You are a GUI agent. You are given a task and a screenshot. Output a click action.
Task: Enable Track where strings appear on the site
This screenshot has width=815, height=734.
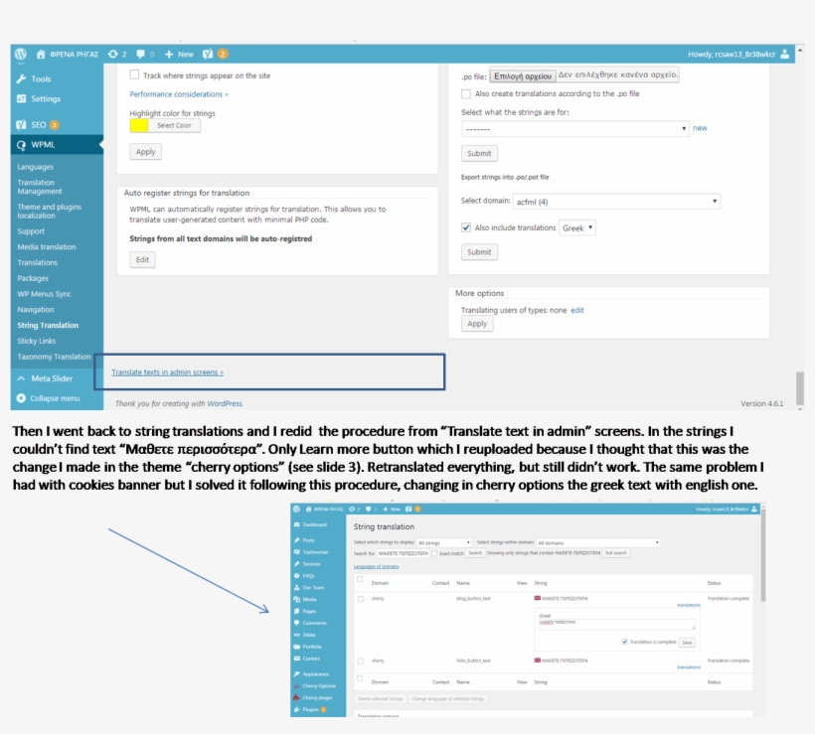tap(134, 74)
